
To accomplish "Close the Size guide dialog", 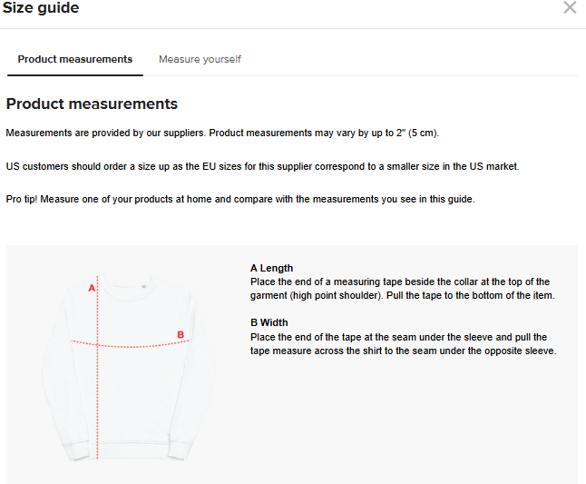I will point(570,8).
